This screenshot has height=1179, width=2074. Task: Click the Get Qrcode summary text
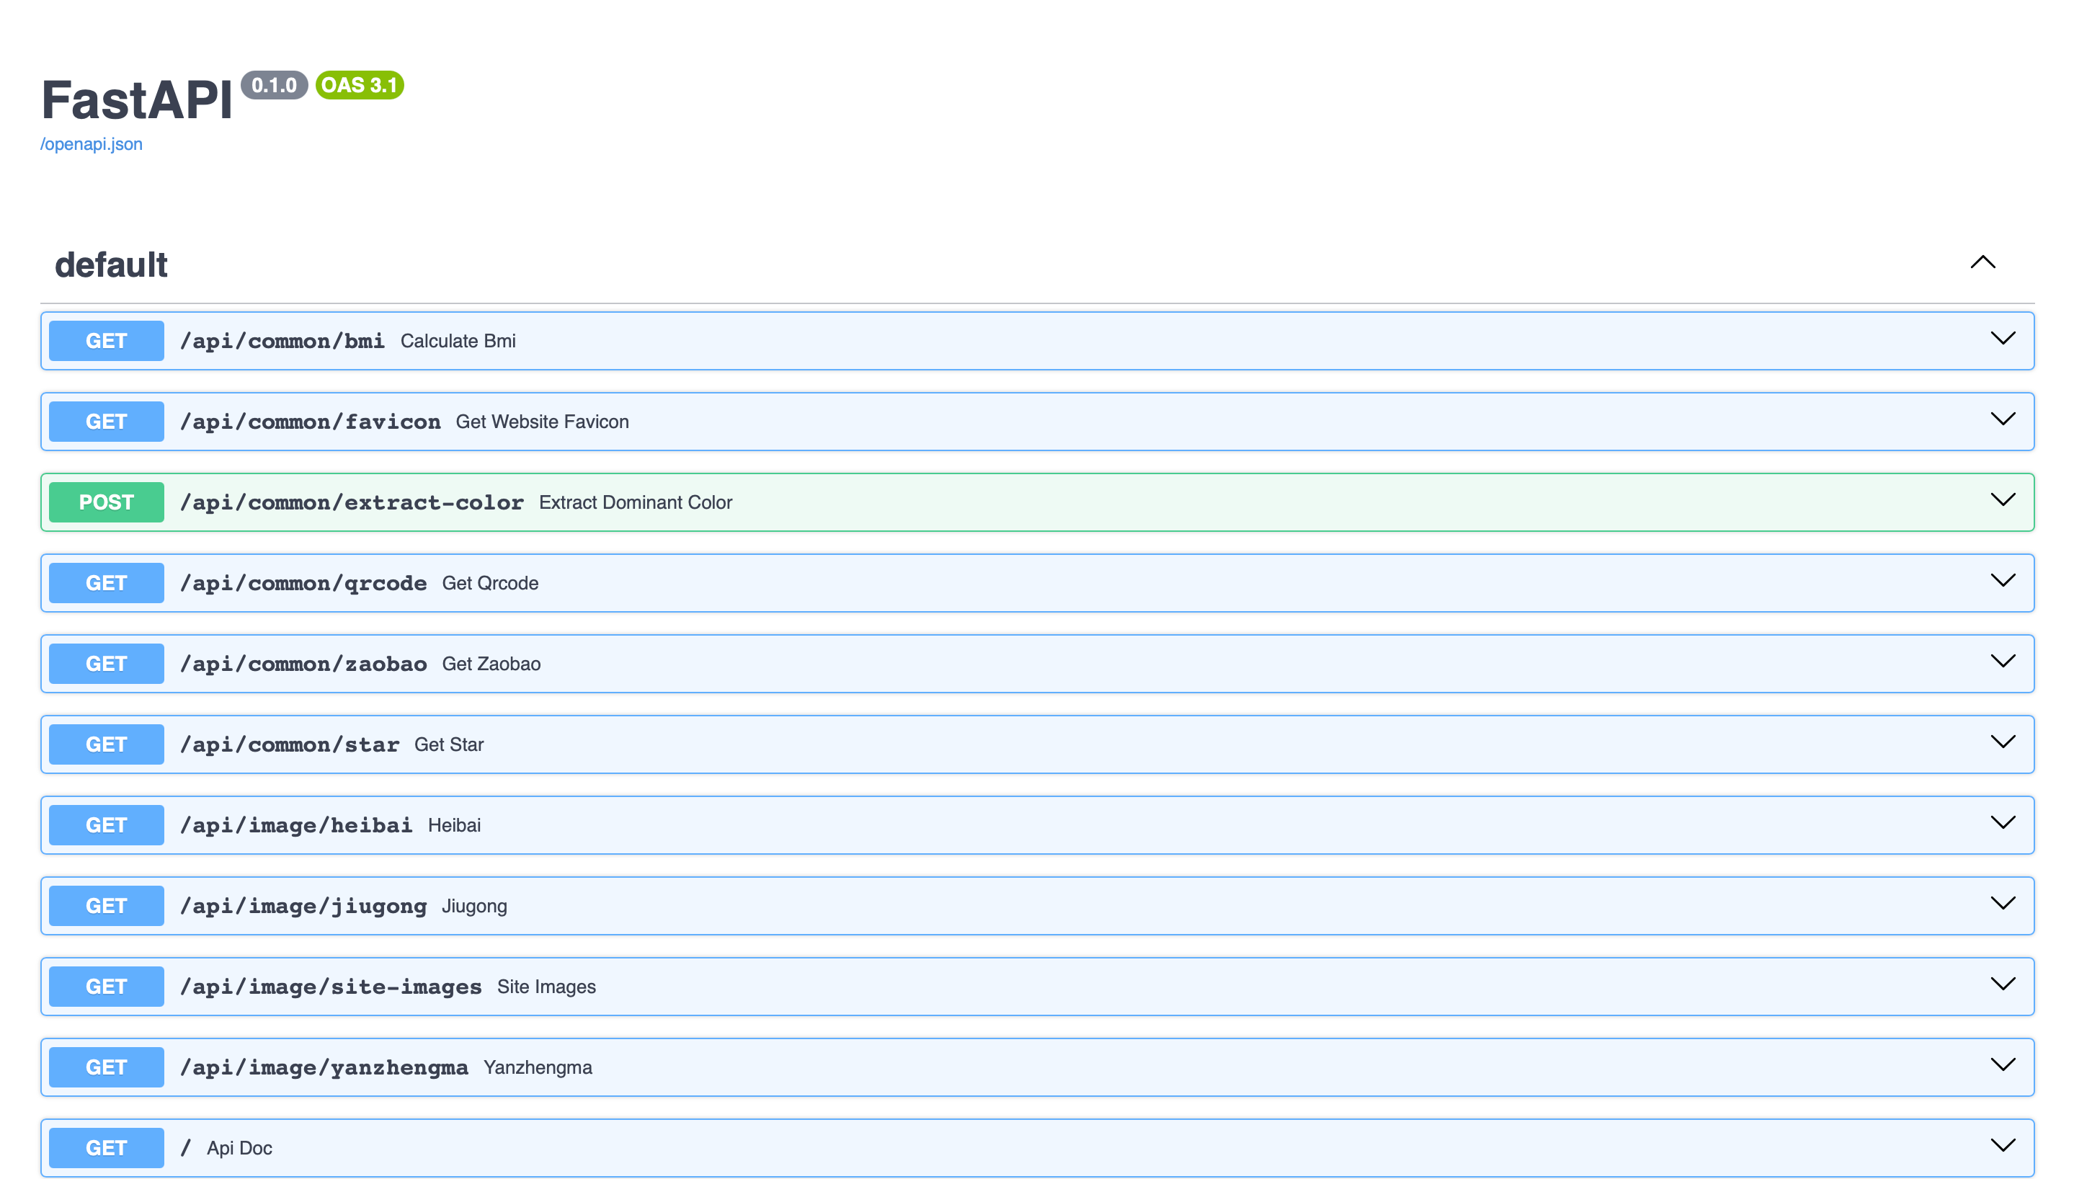(x=490, y=584)
